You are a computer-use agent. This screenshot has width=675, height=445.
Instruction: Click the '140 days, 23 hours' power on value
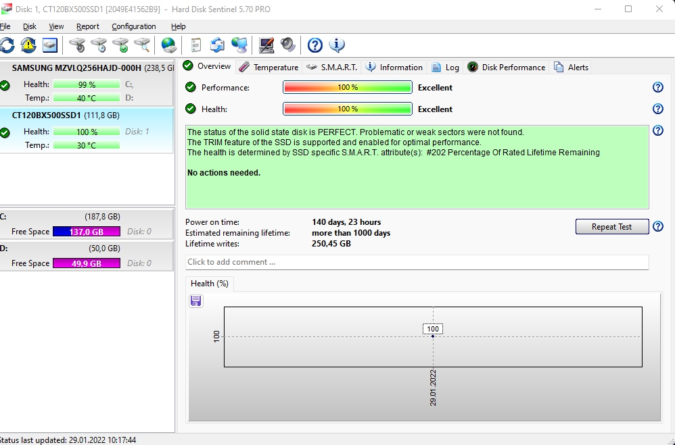pyautogui.click(x=346, y=222)
